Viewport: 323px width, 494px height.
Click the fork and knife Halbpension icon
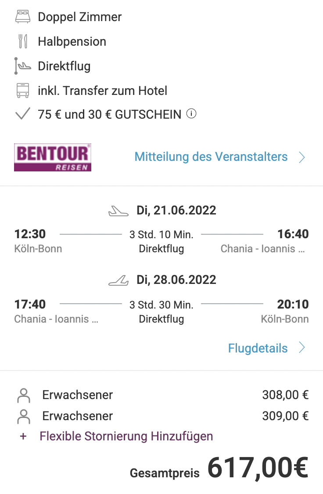click(x=23, y=41)
